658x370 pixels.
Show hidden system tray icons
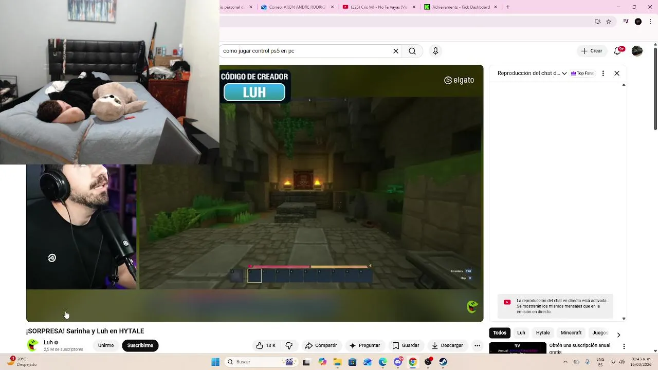point(565,362)
